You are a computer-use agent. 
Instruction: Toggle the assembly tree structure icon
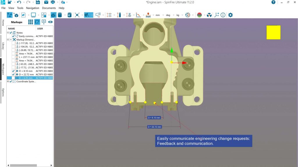(10, 15)
